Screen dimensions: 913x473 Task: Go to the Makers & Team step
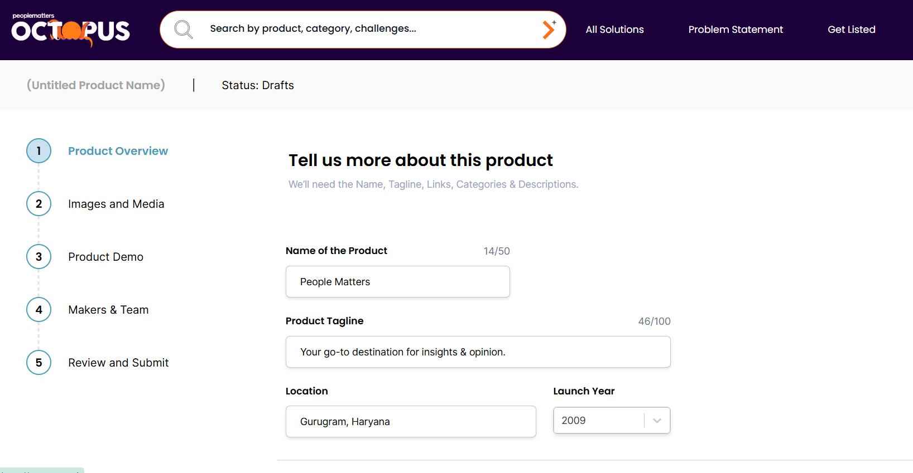[108, 310]
